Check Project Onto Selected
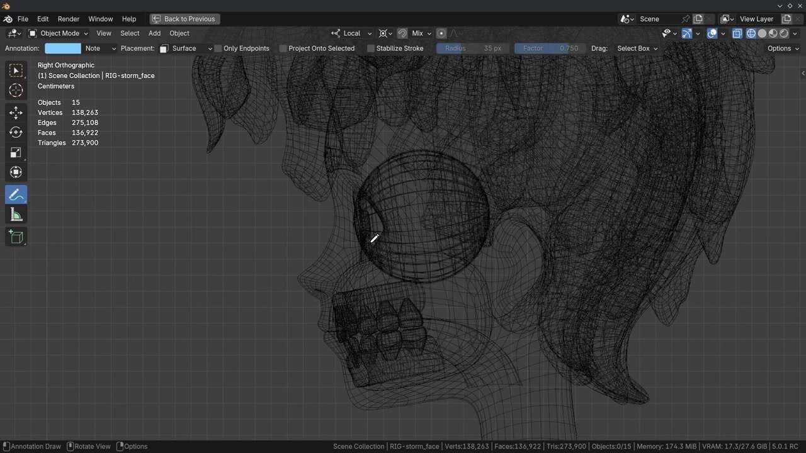 tap(283, 48)
